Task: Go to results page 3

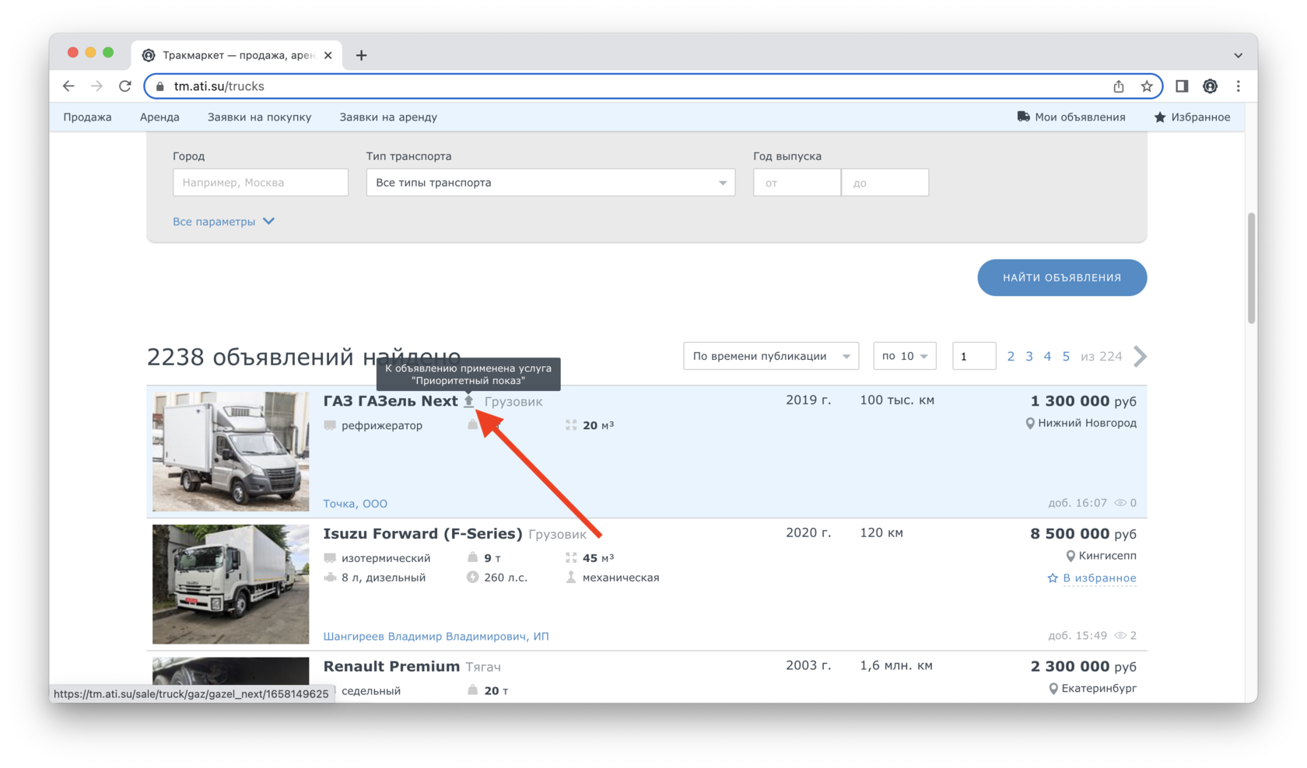Action: (1029, 356)
